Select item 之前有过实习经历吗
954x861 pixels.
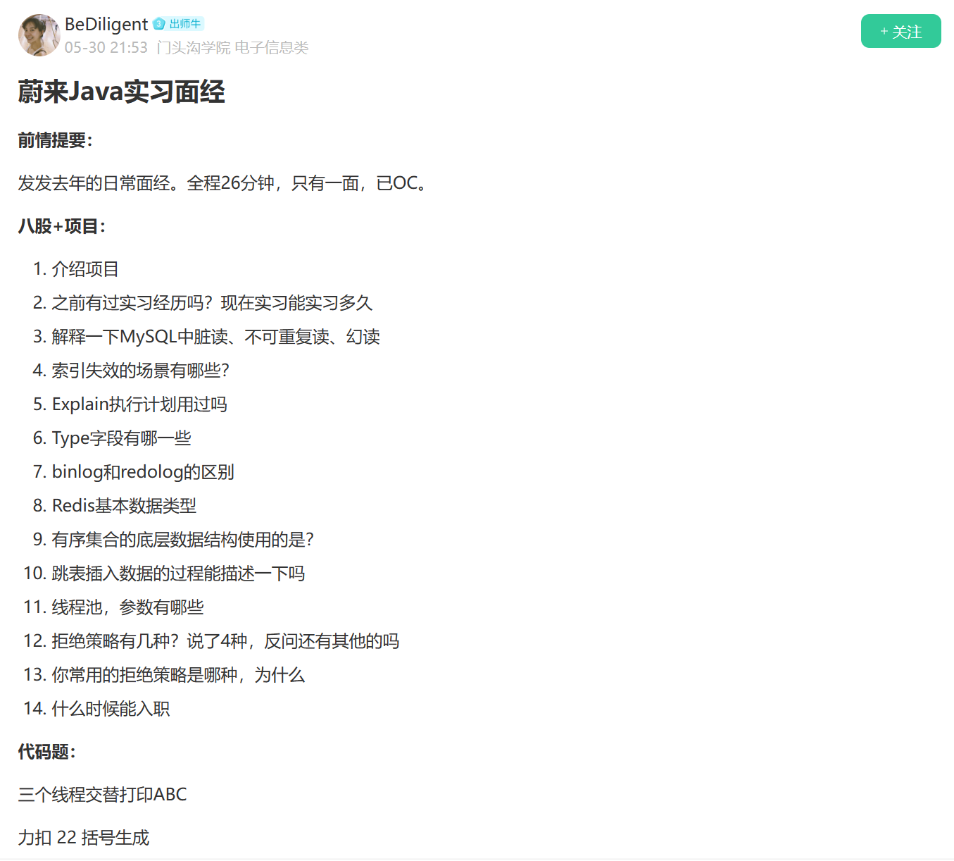[212, 303]
